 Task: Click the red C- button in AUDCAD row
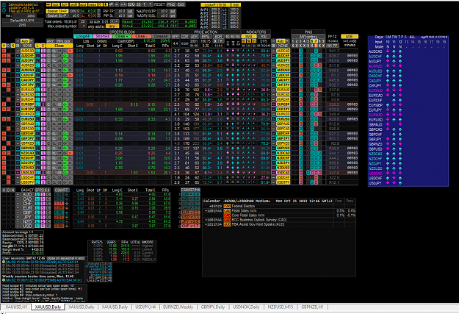click(x=71, y=51)
